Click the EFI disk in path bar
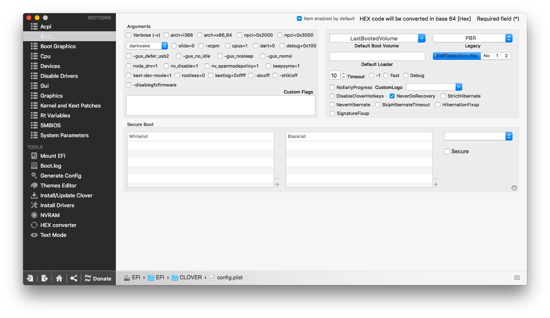550x318 pixels. coord(132,278)
